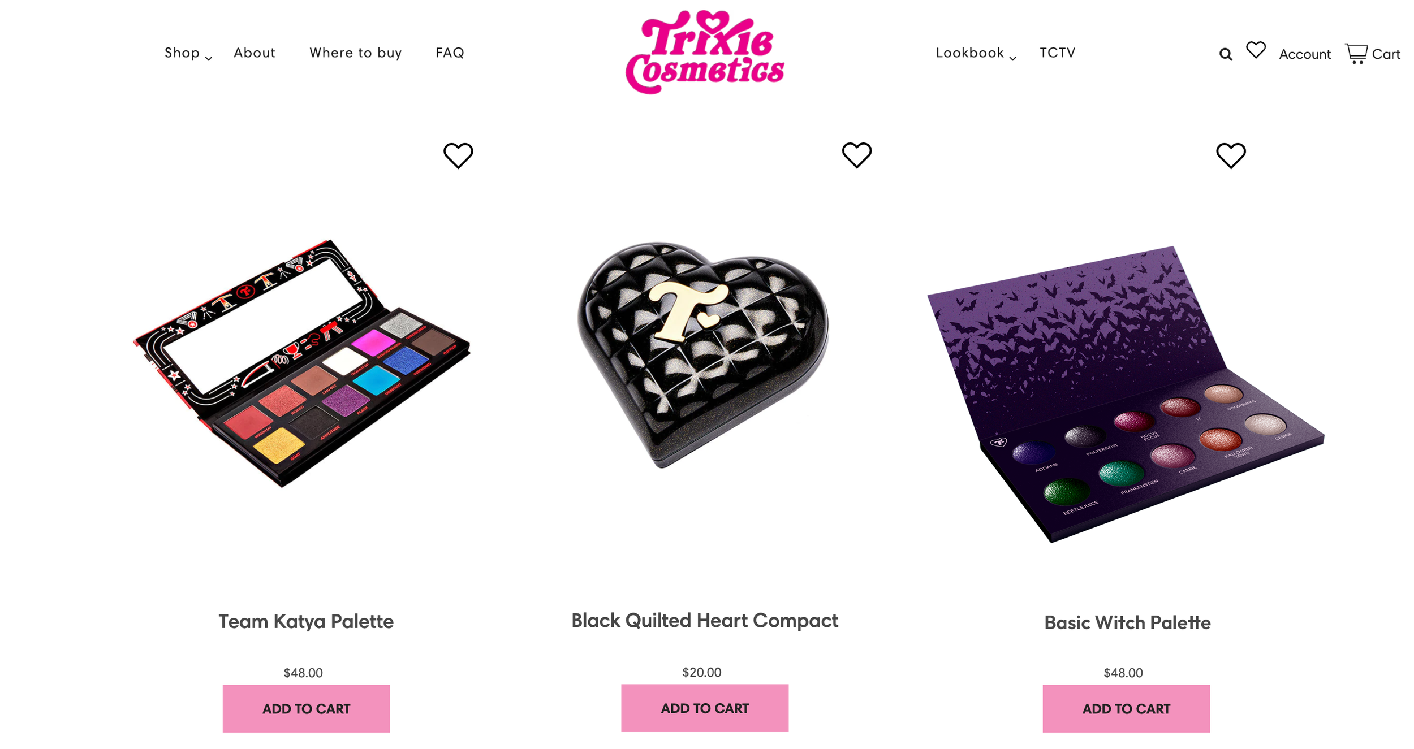This screenshot has width=1414, height=749.
Task: Toggle wishlist heart for Basic Witch Palette
Action: click(x=1230, y=155)
